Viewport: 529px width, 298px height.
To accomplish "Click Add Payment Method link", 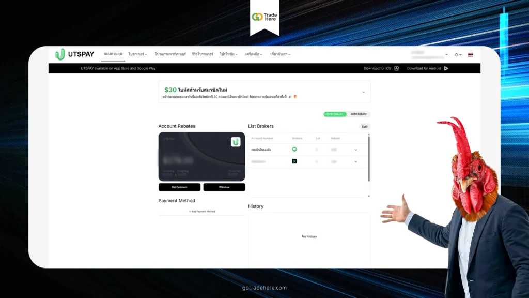I will tap(201, 212).
